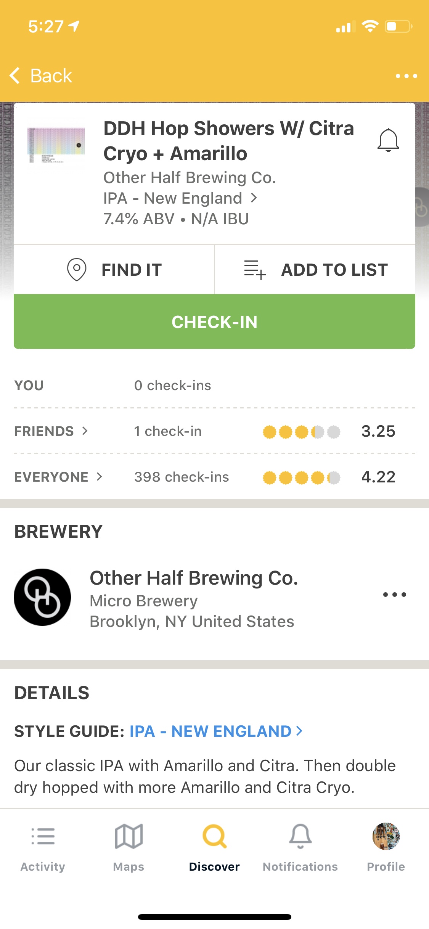Tap the beer label thumbnail image
Image resolution: width=429 pixels, height=929 pixels.
[x=56, y=145]
